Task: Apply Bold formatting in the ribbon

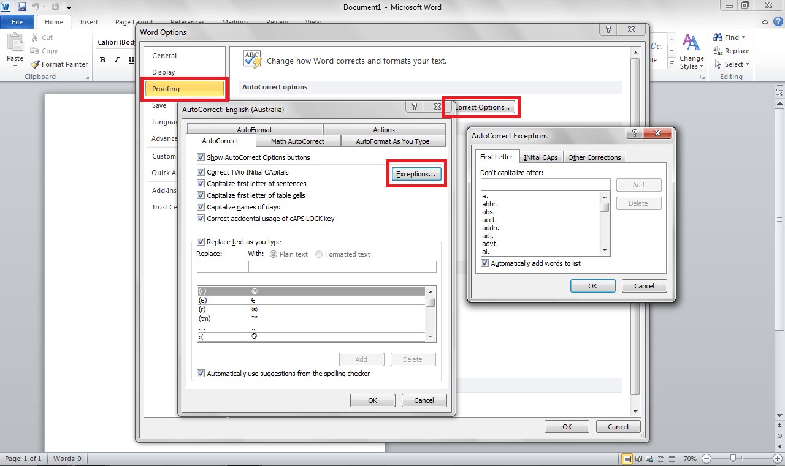Action: click(102, 60)
